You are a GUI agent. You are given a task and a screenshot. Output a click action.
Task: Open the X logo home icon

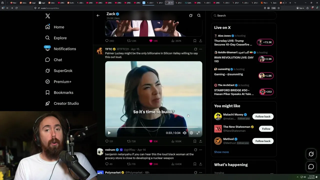tap(48, 16)
